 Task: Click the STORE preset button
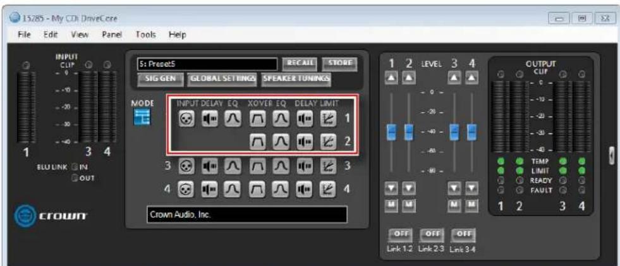[x=340, y=64]
